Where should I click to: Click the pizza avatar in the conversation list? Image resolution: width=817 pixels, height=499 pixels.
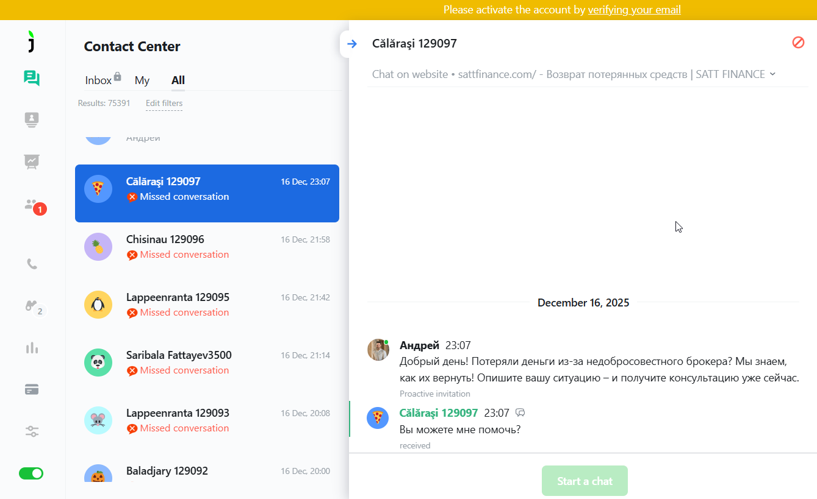(98, 189)
